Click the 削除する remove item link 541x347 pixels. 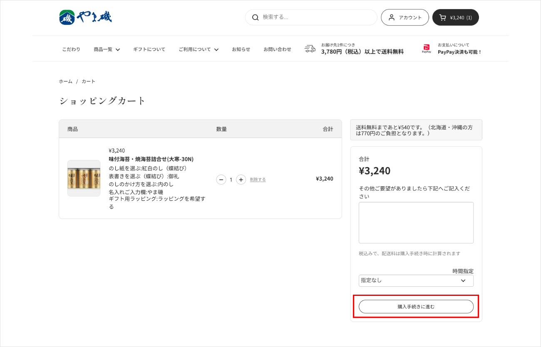point(258,180)
